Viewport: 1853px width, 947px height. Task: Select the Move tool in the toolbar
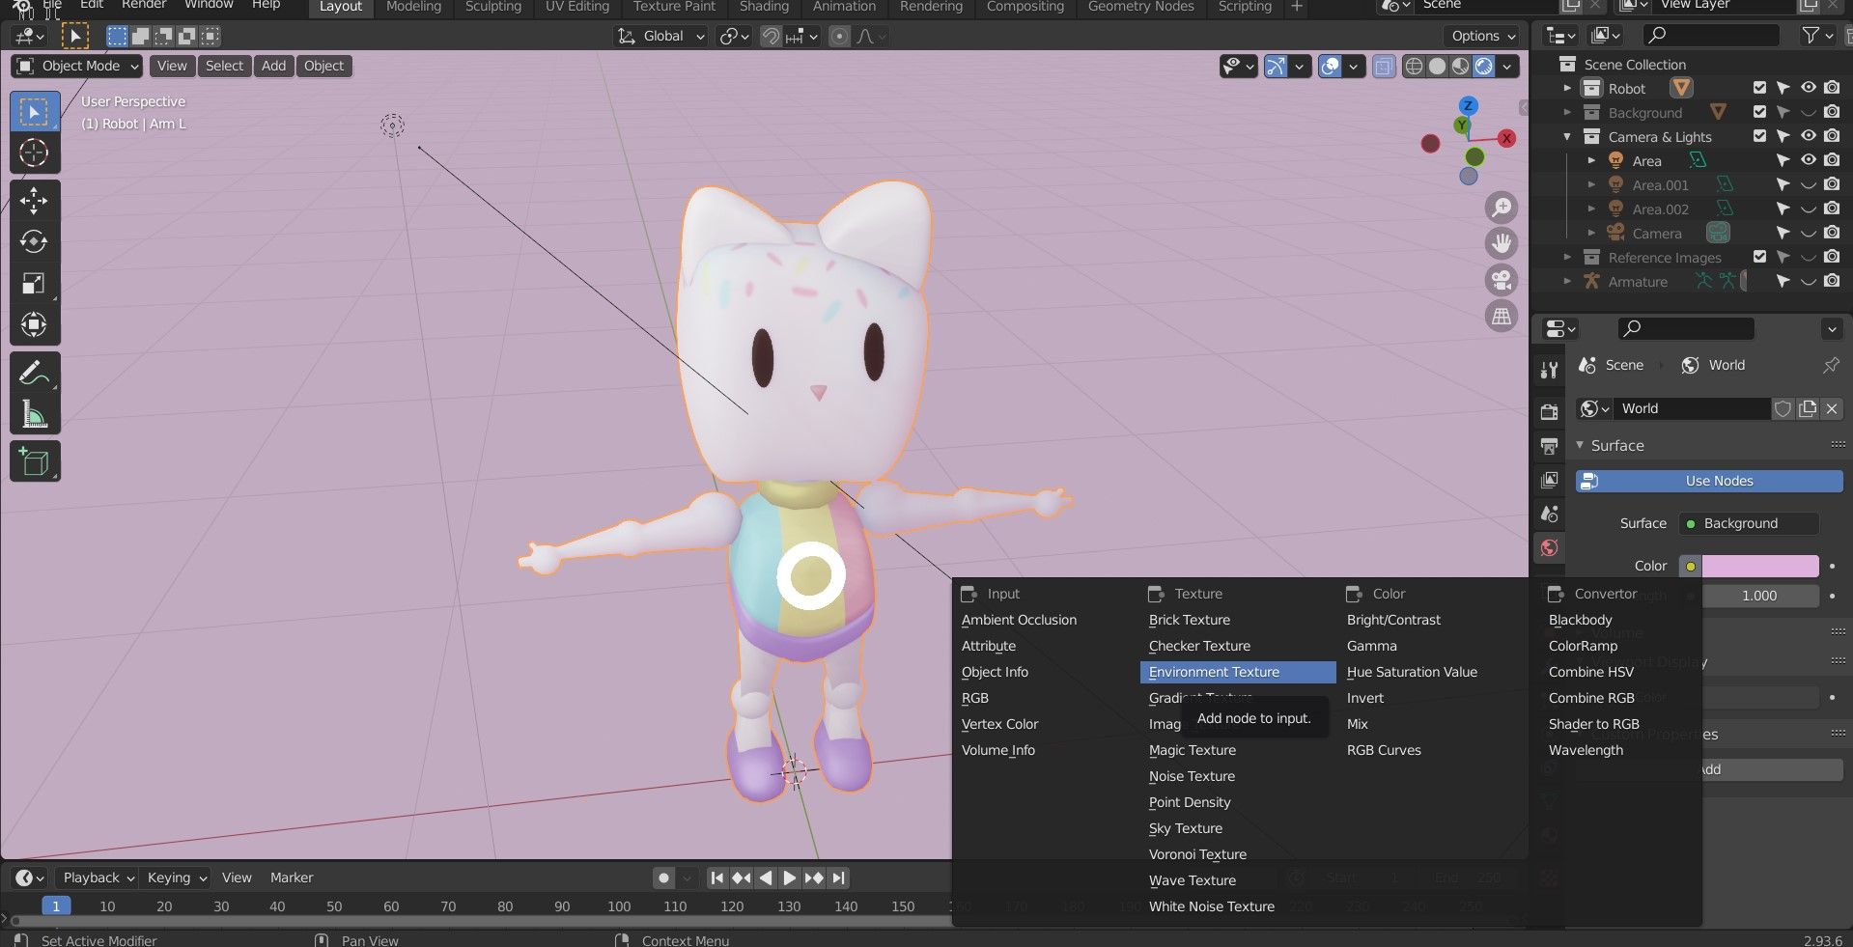click(34, 200)
